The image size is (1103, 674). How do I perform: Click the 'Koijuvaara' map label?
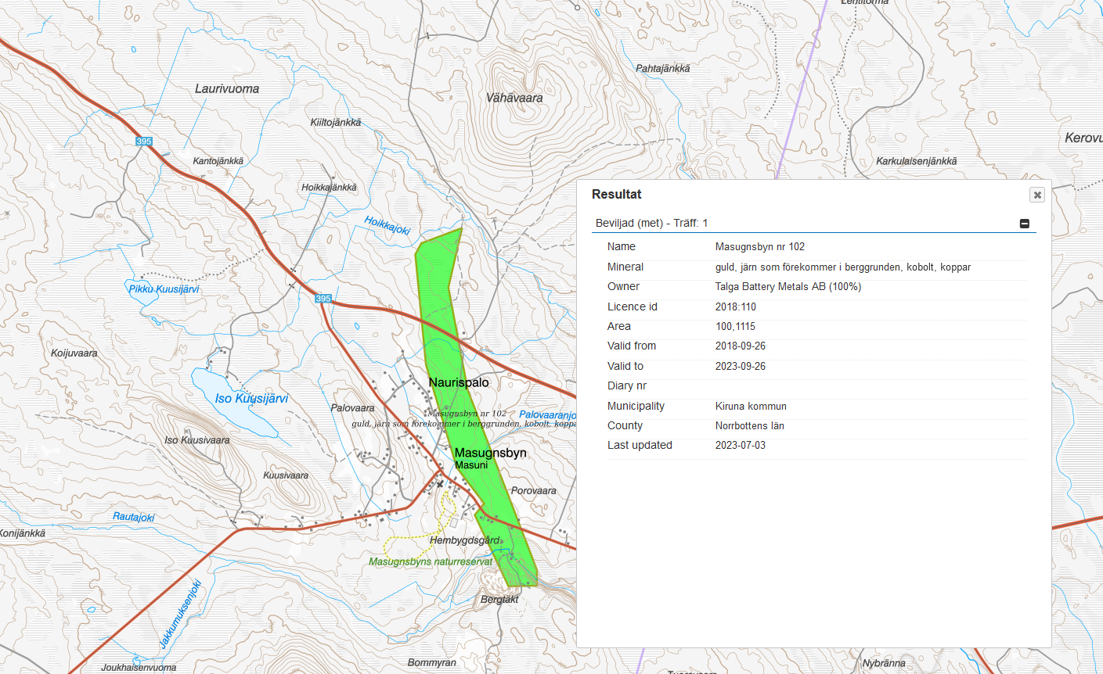tap(74, 353)
